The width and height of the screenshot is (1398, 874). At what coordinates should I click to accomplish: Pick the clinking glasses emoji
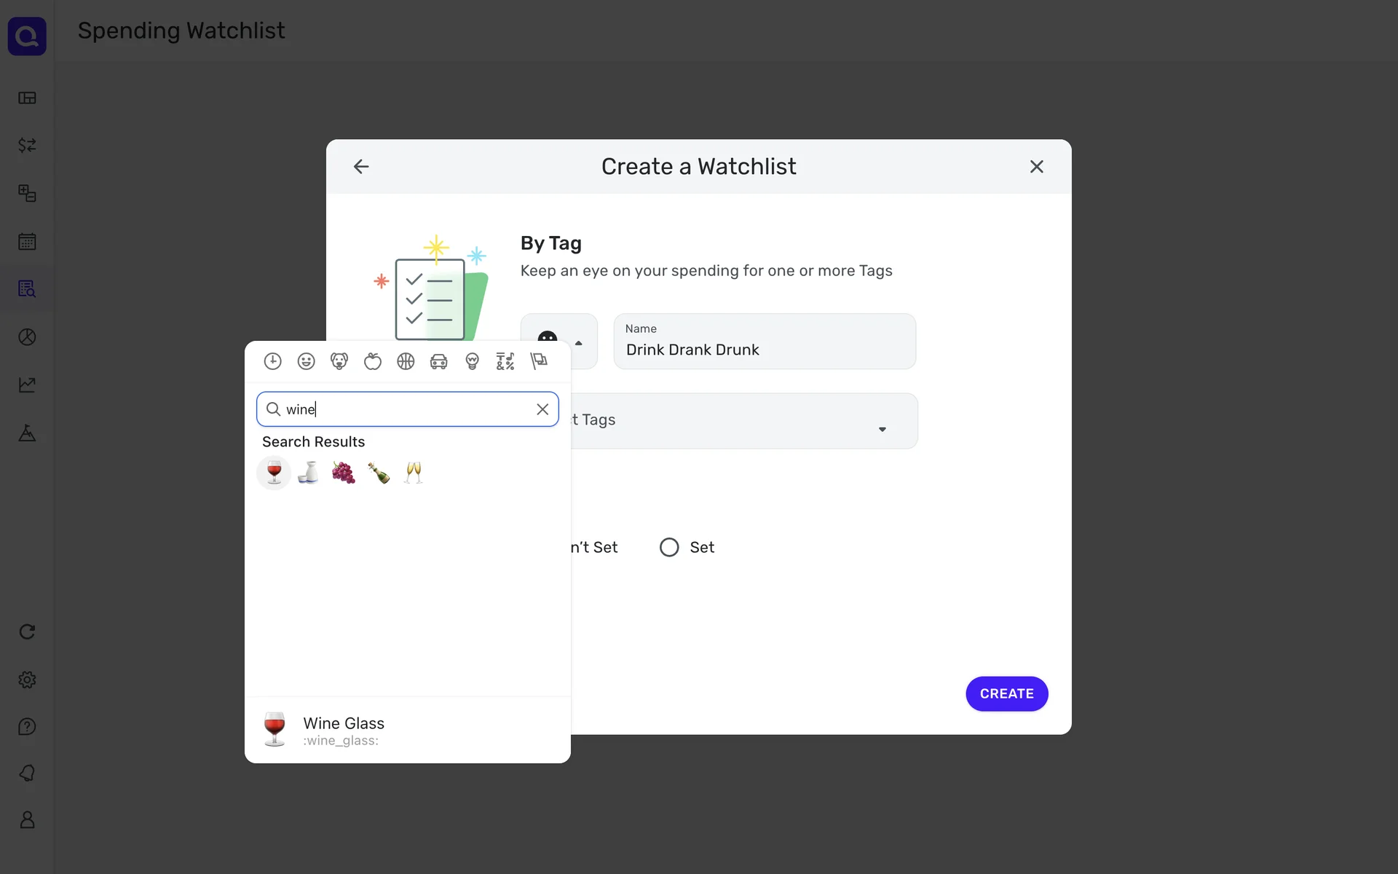[413, 473]
